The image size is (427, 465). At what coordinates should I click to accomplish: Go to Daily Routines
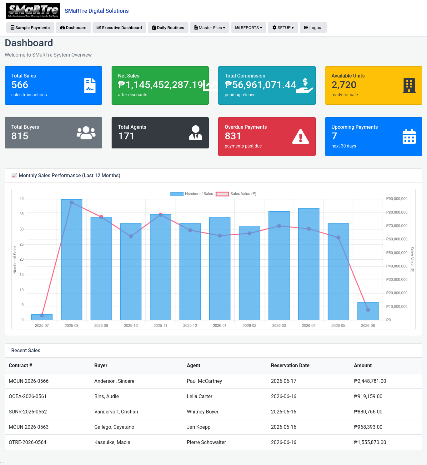tap(168, 27)
